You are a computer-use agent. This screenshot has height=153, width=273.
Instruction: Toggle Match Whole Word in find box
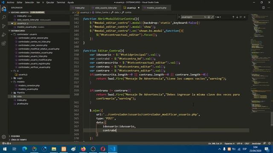(x=209, y=17)
